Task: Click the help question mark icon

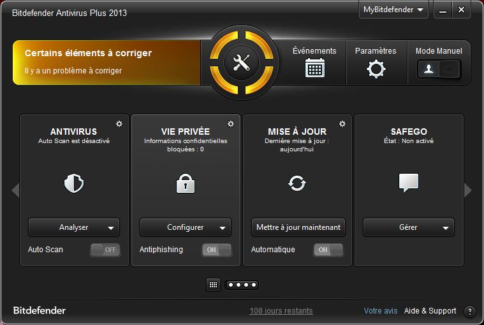Action: point(469,312)
